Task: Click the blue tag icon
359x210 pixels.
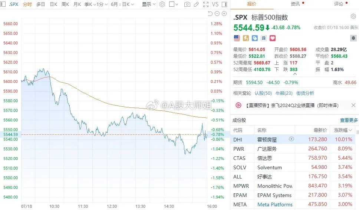Action: [x=255, y=38]
